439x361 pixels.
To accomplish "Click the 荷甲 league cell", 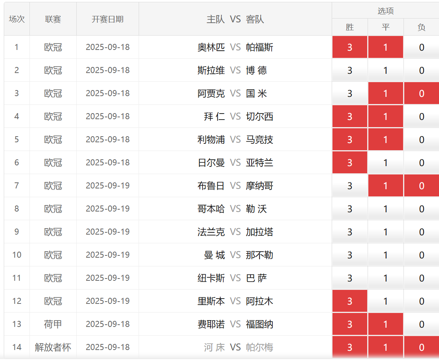I will click(x=53, y=324).
